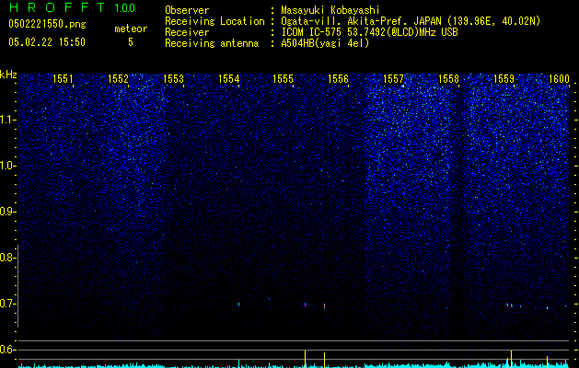
Task: Click the 1.0 kHz axis label
Action: point(6,166)
